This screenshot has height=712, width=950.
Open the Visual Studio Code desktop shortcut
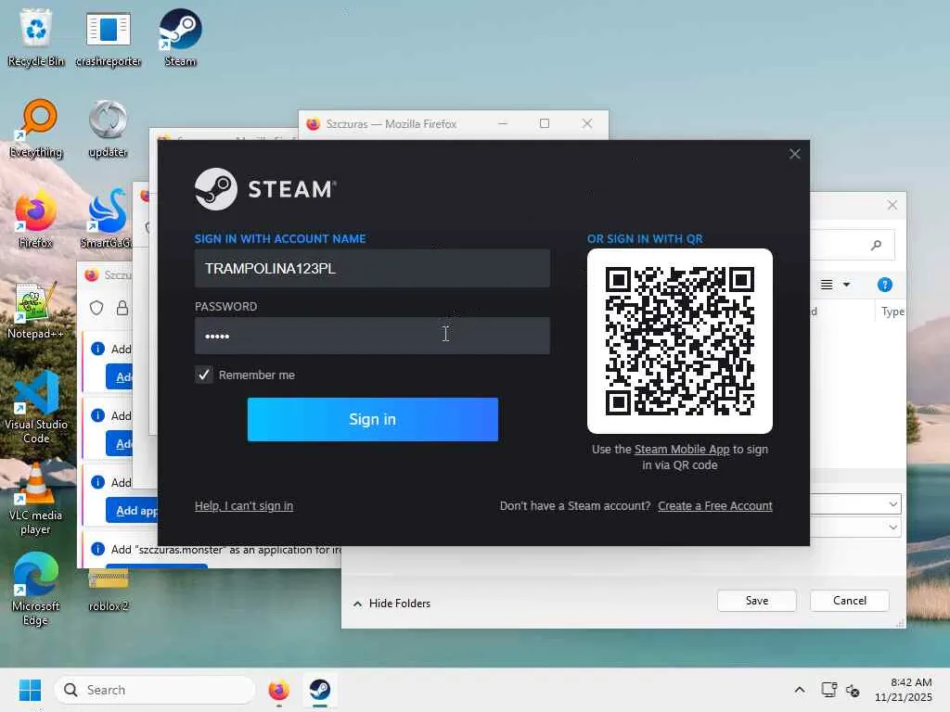(36, 407)
